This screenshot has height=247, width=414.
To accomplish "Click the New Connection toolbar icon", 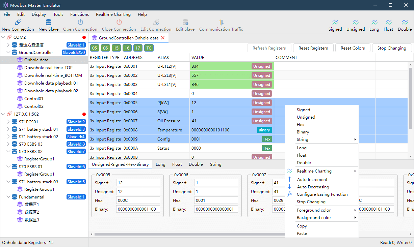I will click(18, 23).
